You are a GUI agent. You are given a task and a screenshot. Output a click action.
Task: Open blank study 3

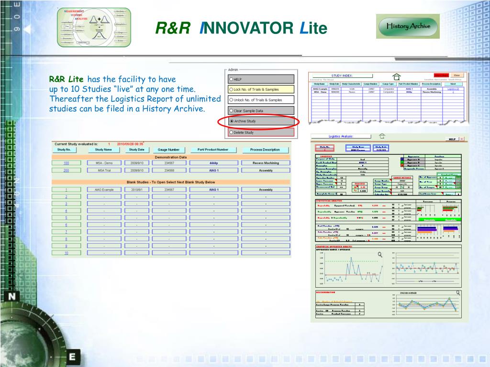pos(66,204)
